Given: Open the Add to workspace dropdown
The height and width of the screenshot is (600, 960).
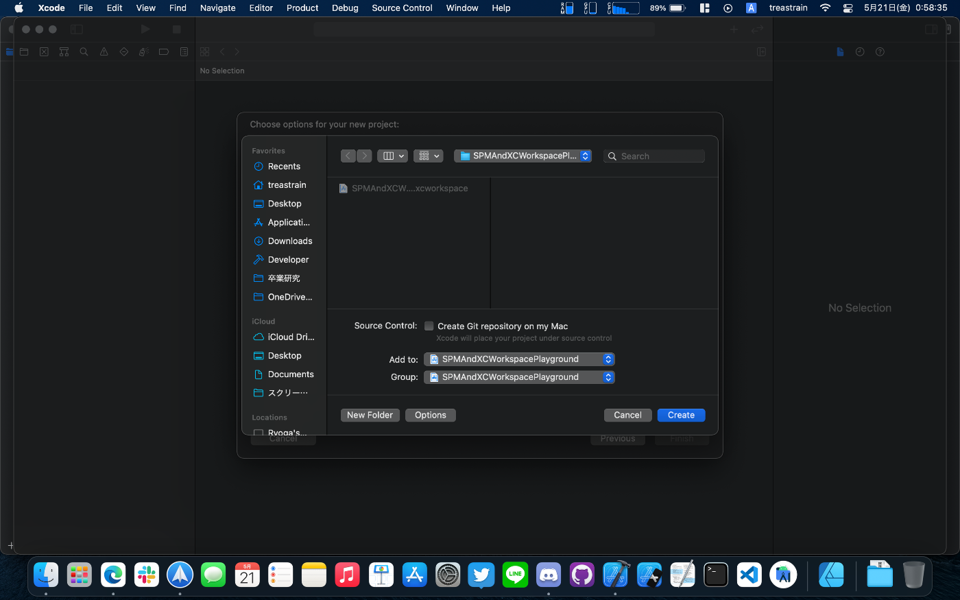Looking at the screenshot, I should (519, 359).
